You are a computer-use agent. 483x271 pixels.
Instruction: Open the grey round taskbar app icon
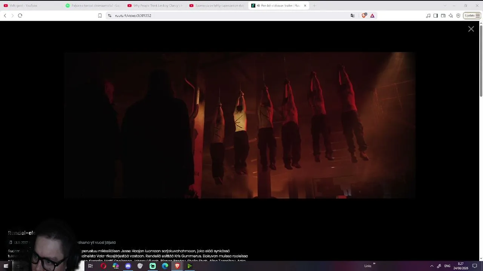[x=140, y=266]
